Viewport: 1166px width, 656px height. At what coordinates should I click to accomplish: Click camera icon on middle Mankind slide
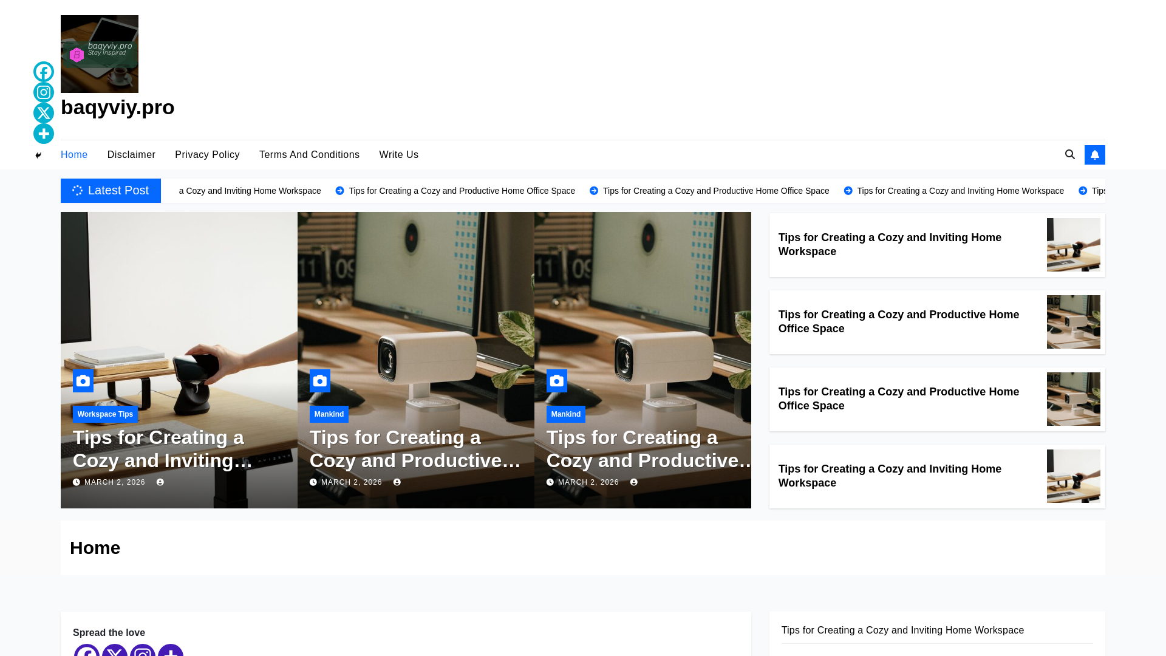point(320,381)
